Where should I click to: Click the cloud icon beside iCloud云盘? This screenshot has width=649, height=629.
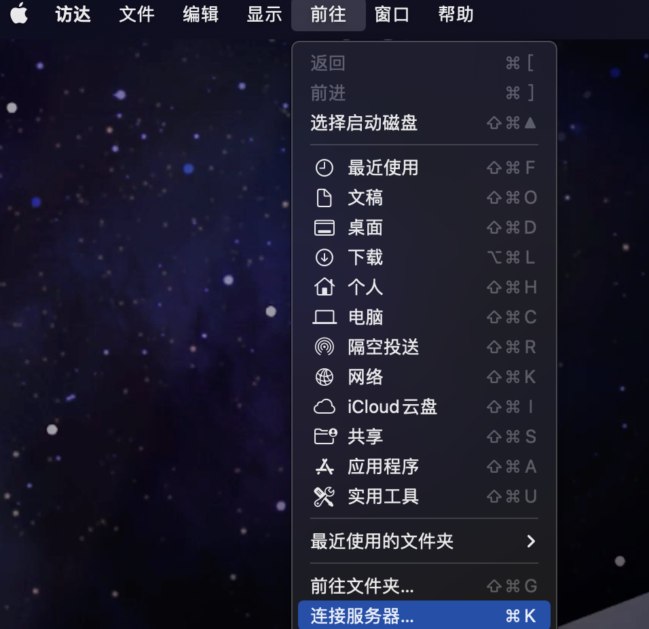click(x=324, y=407)
